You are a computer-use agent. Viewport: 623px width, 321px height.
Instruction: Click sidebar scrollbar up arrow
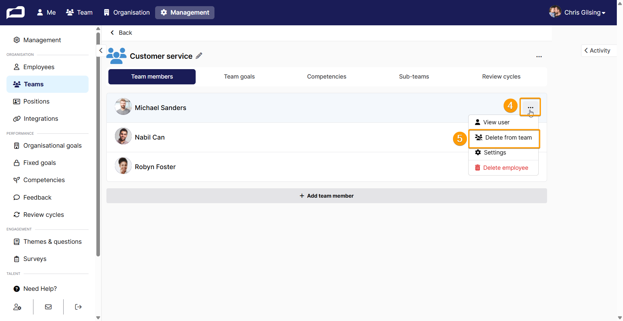click(x=98, y=29)
